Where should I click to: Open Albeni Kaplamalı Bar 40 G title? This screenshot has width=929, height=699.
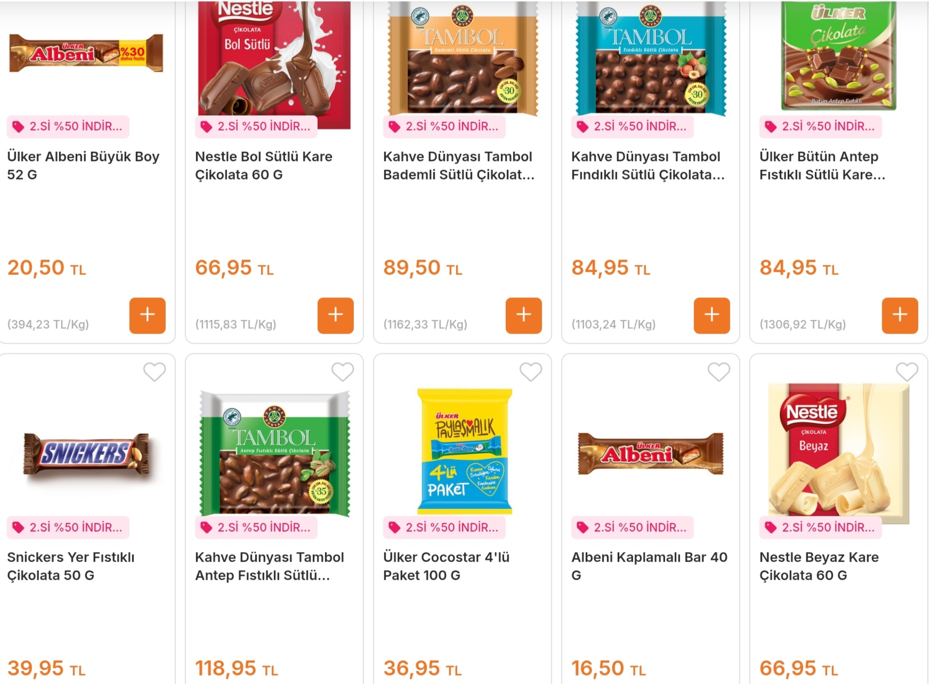pyautogui.click(x=649, y=566)
